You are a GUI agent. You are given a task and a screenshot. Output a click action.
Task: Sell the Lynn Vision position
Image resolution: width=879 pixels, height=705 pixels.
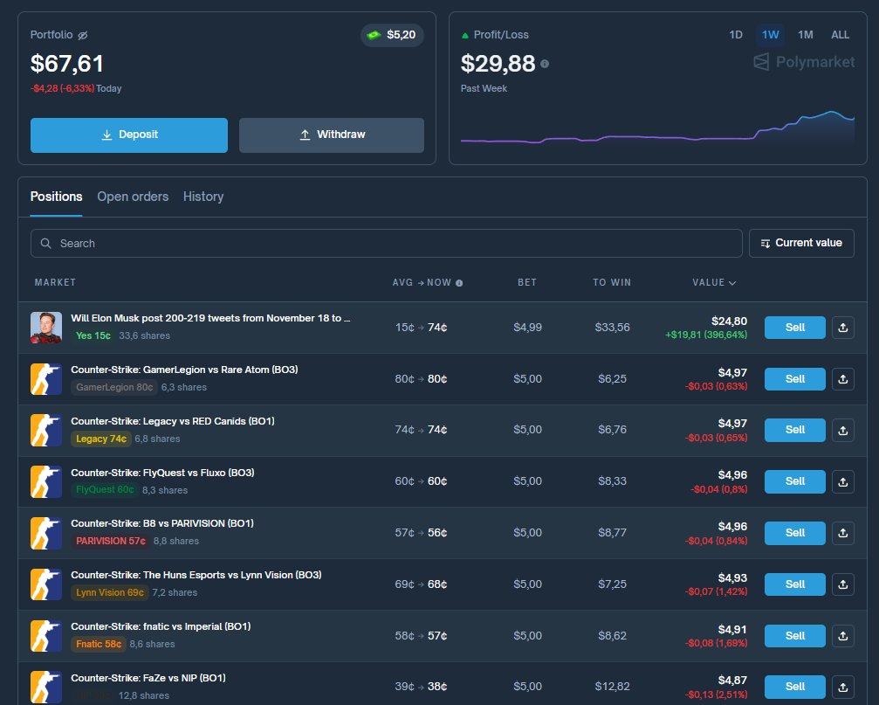[794, 584]
